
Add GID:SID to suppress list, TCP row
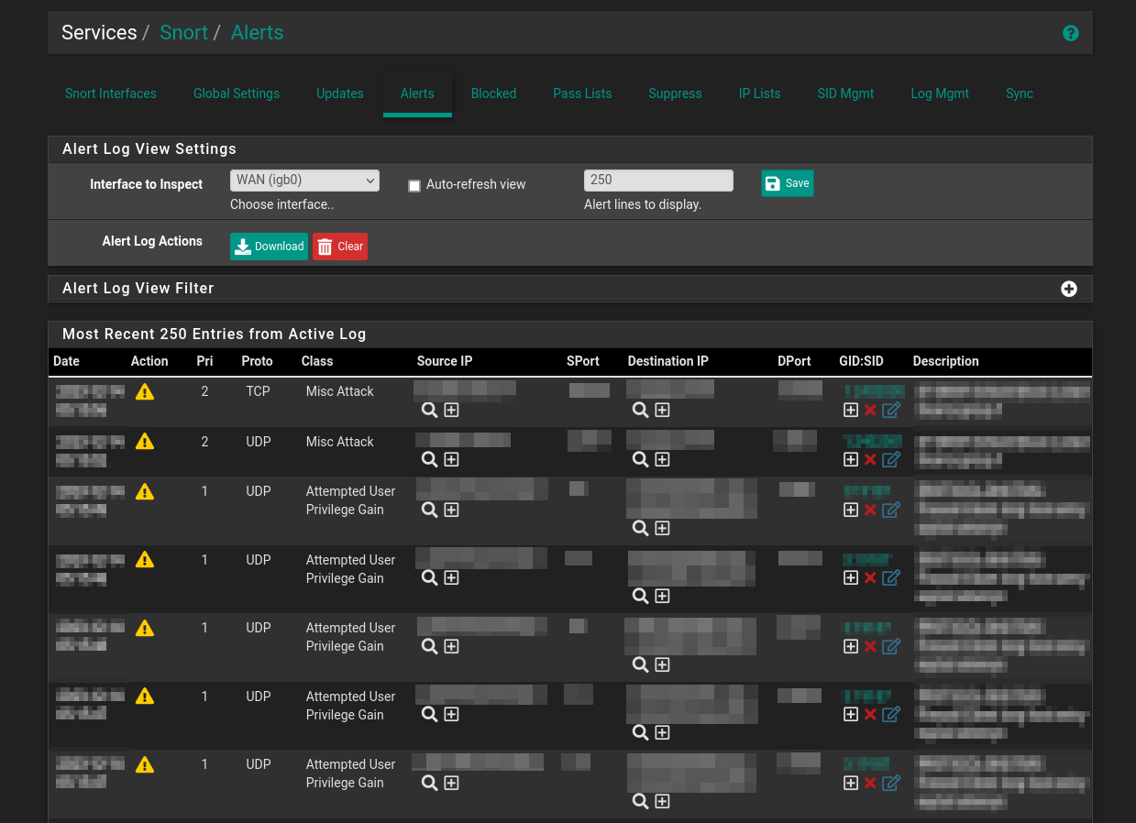pyautogui.click(x=851, y=410)
